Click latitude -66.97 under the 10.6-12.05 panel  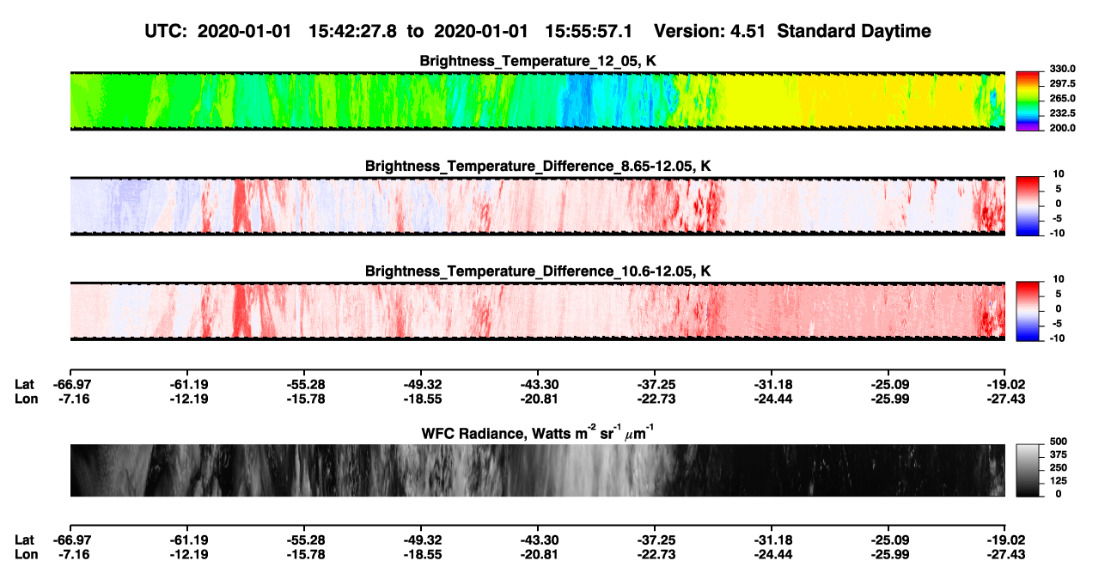tap(71, 384)
